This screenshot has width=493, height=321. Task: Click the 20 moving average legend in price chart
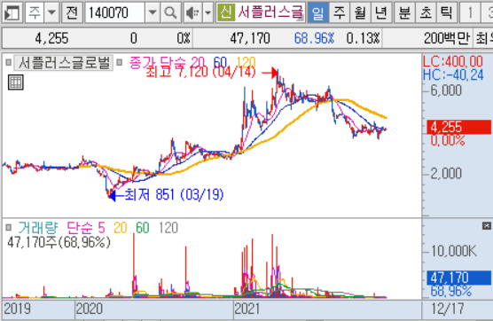pyautogui.click(x=197, y=62)
